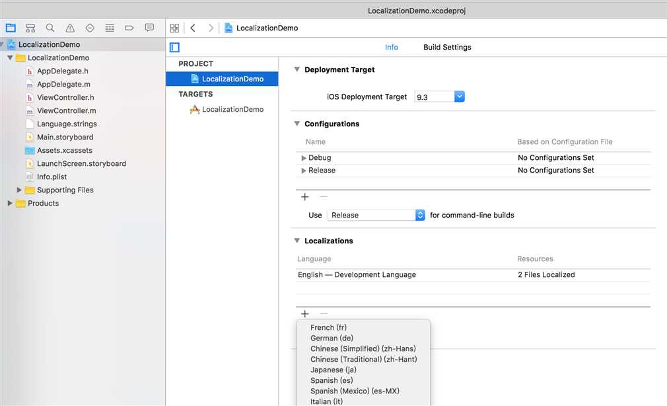Viewport: 667px width, 406px height.
Task: Open the Test navigator diamond icon
Action: click(x=90, y=28)
